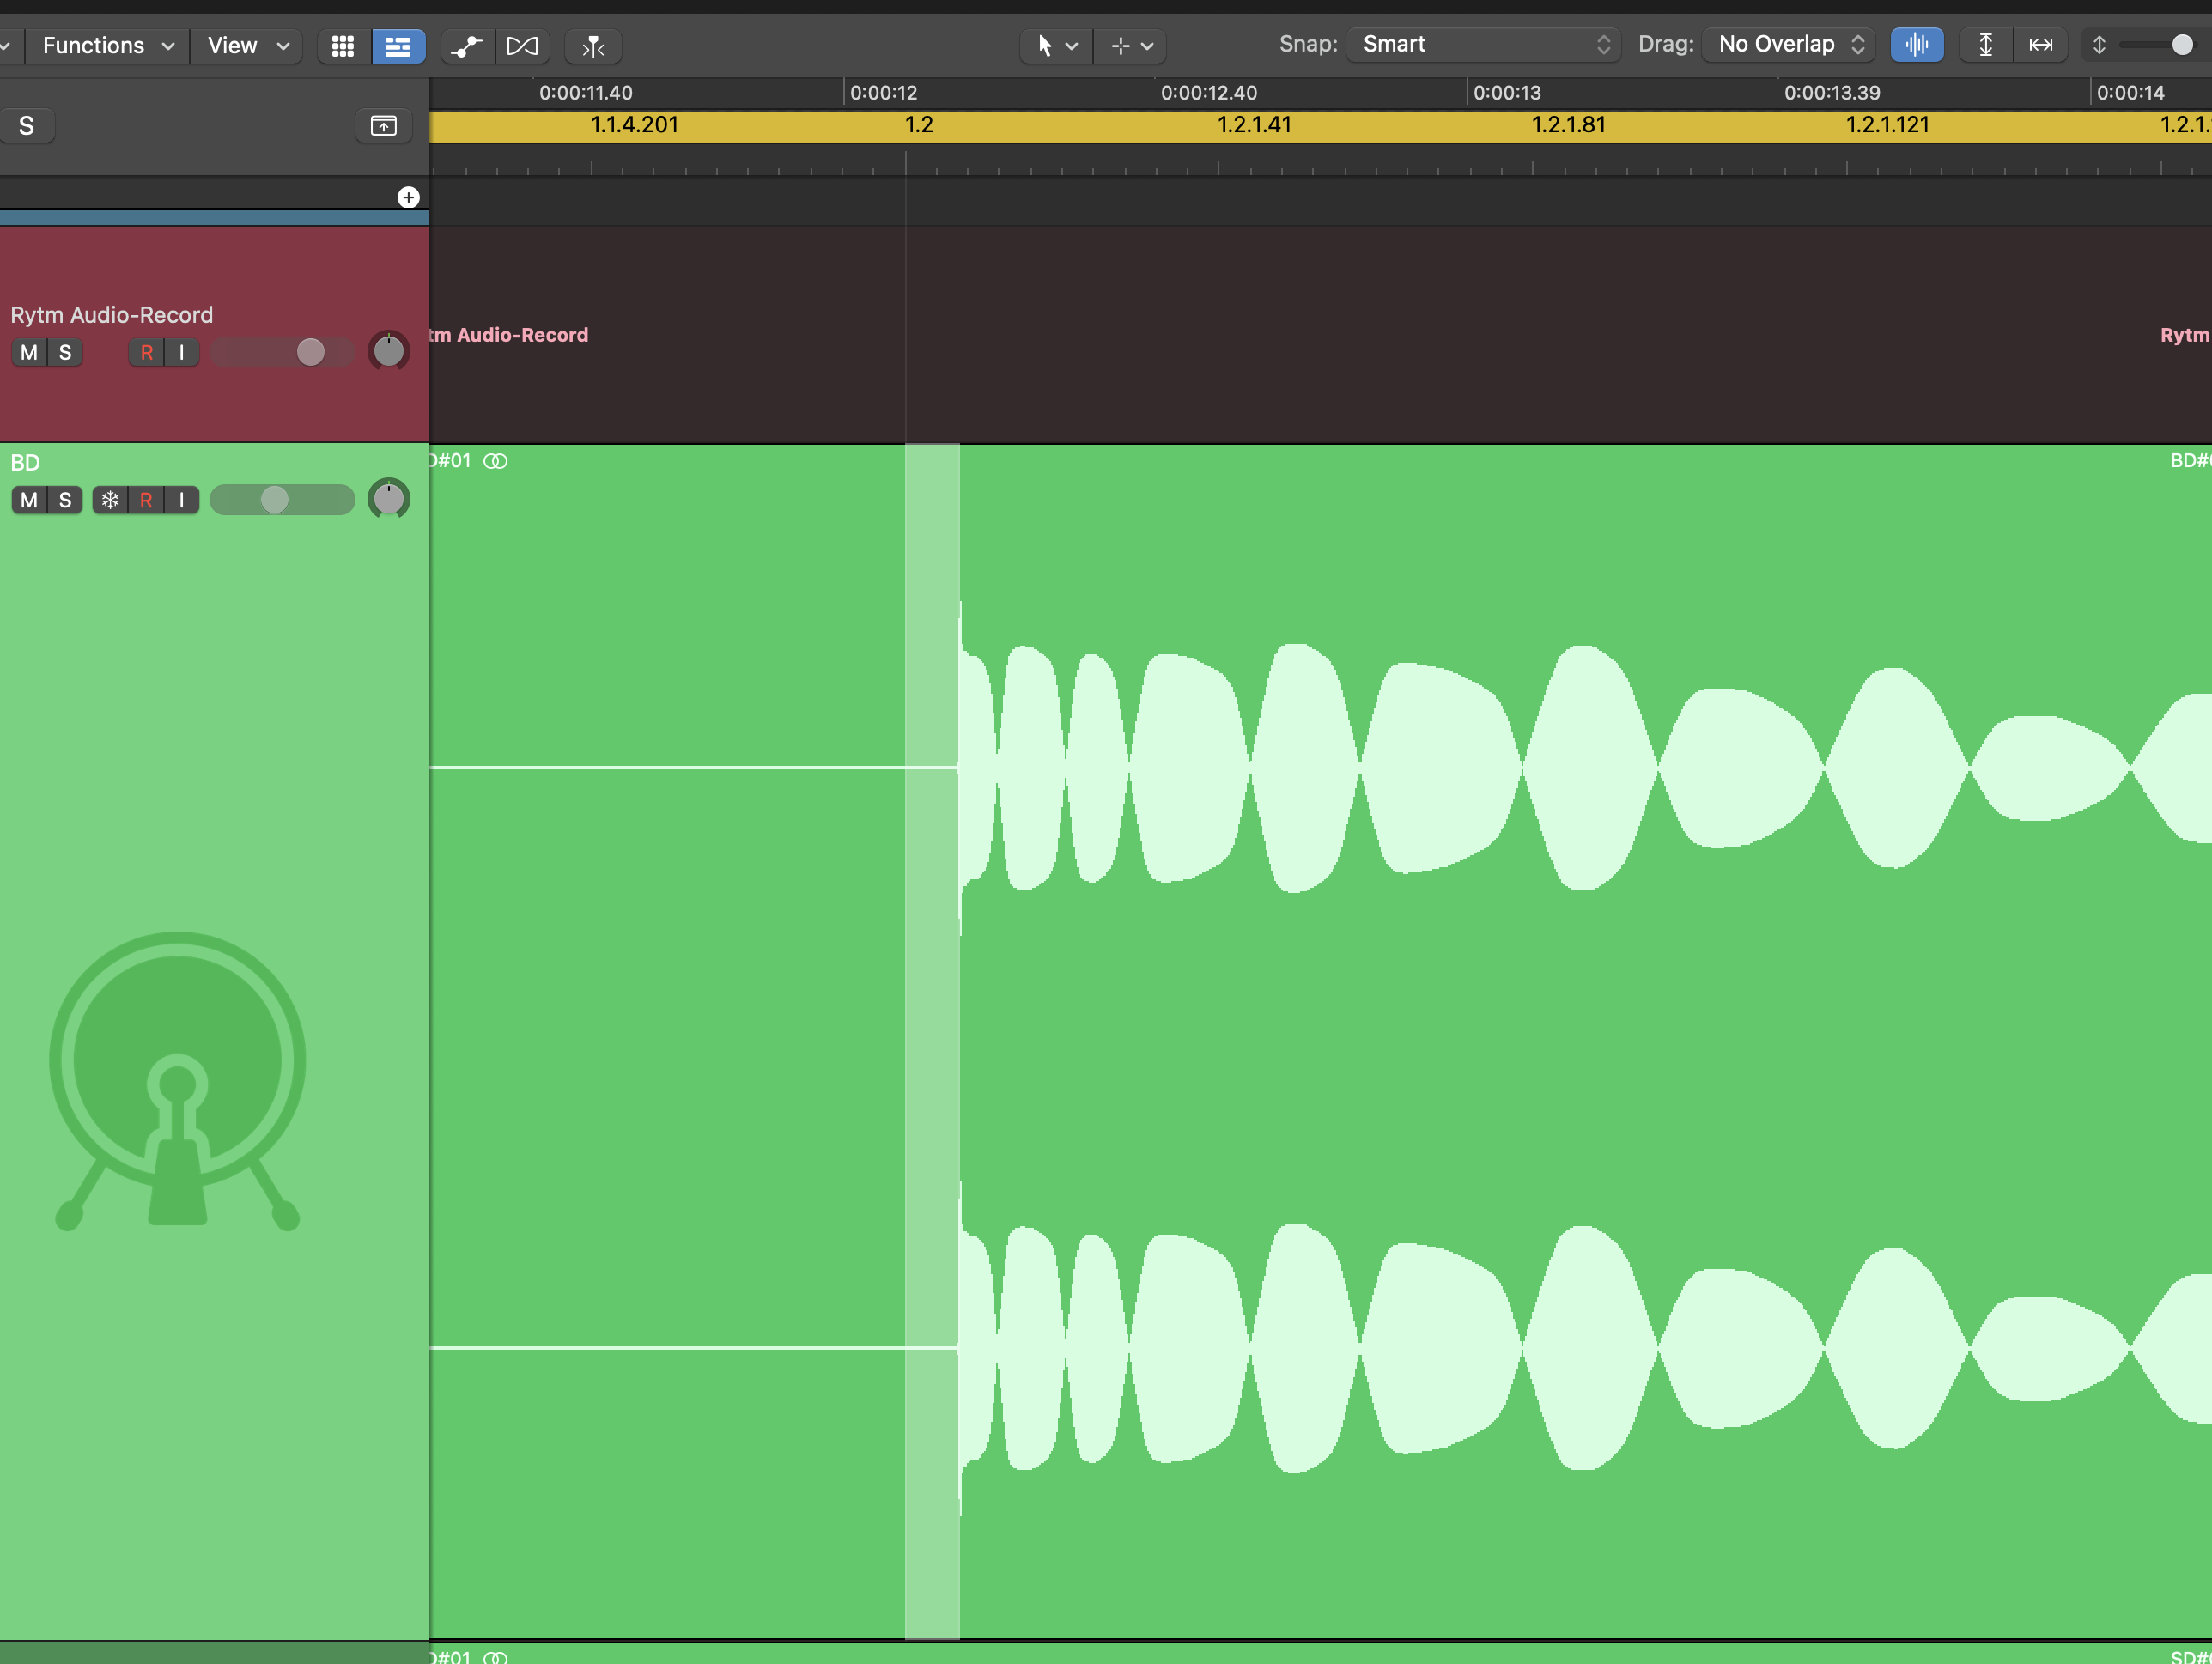The height and width of the screenshot is (1664, 2212).
Task: Enable input monitoring on BD track
Action: (182, 500)
